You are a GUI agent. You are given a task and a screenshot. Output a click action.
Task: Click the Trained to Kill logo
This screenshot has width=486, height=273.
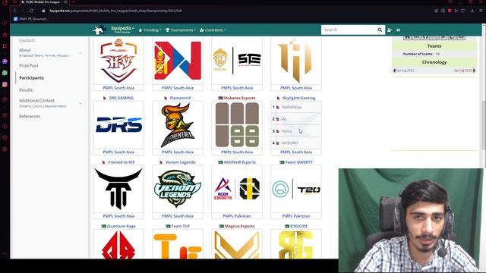(118, 189)
